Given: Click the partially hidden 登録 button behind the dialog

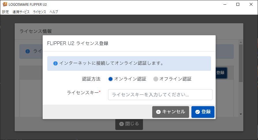Looking at the screenshot, I should [221, 73].
